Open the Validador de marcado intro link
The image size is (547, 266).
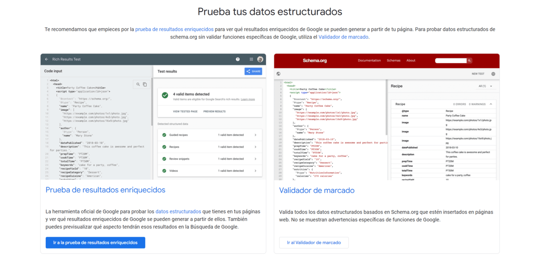pos(343,37)
